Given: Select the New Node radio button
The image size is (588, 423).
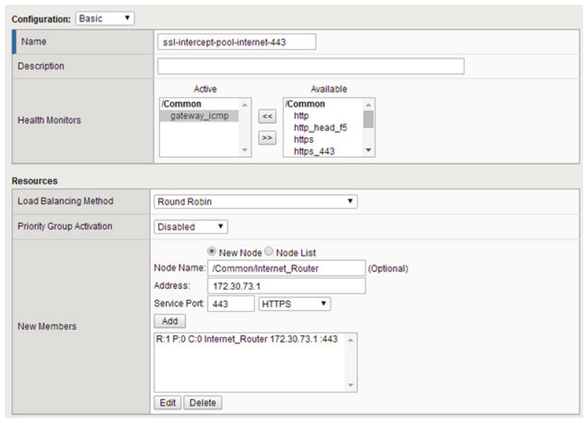Looking at the screenshot, I should point(211,251).
